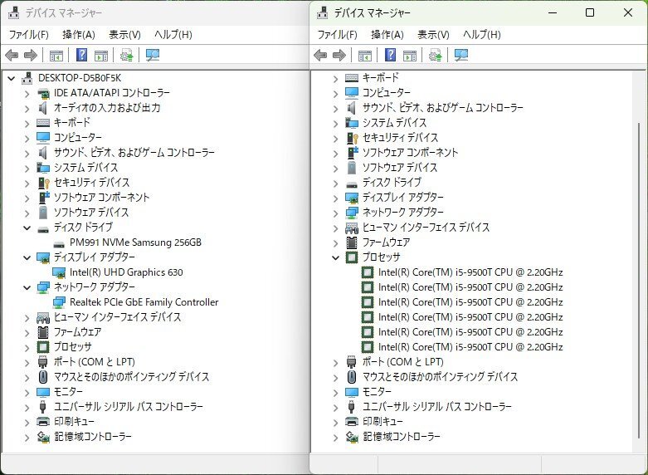The height and width of the screenshot is (475, 648).
Task: Expand プロセッサ in left window
Action: click(27, 347)
